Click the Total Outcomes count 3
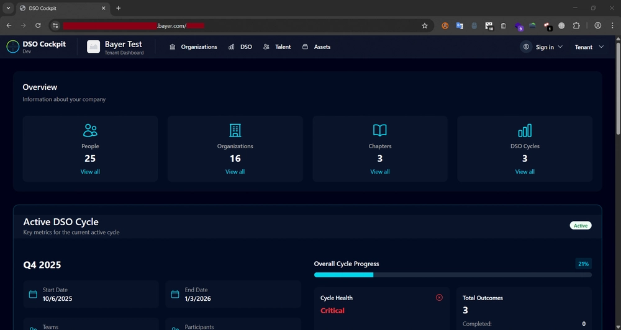Viewport: 621px width, 330px height. [465, 310]
